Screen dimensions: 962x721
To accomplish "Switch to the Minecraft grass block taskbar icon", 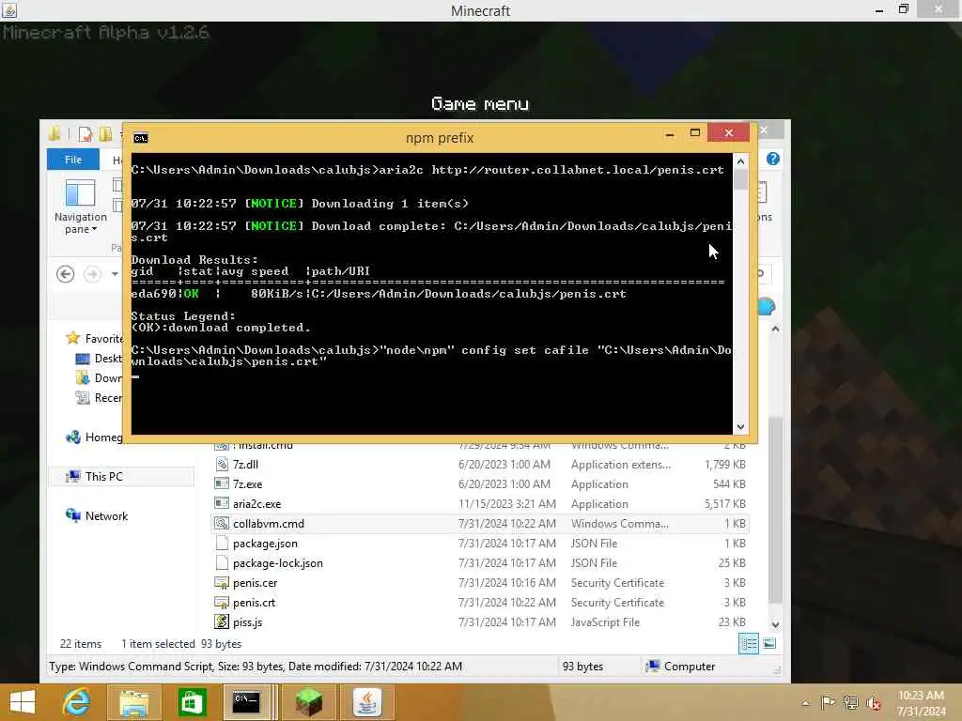I will click(308, 702).
